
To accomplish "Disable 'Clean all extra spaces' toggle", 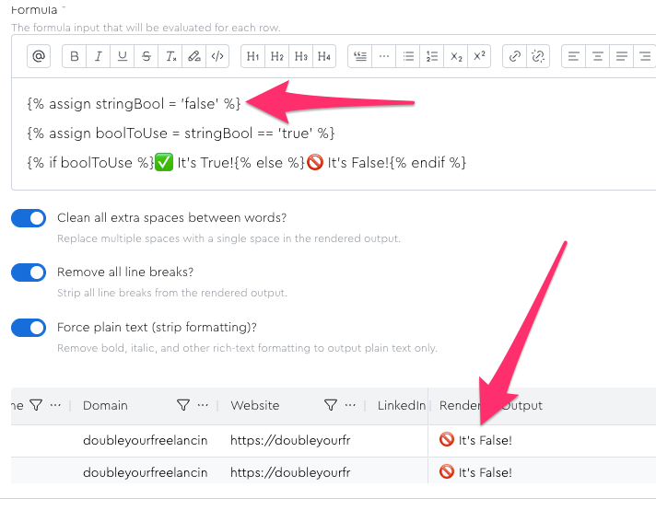I will click(29, 218).
